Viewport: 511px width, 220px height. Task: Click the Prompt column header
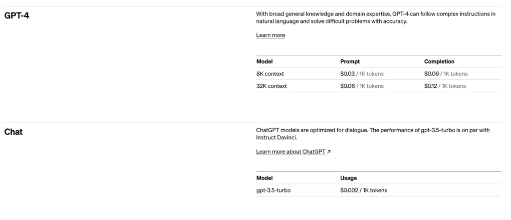click(x=350, y=61)
